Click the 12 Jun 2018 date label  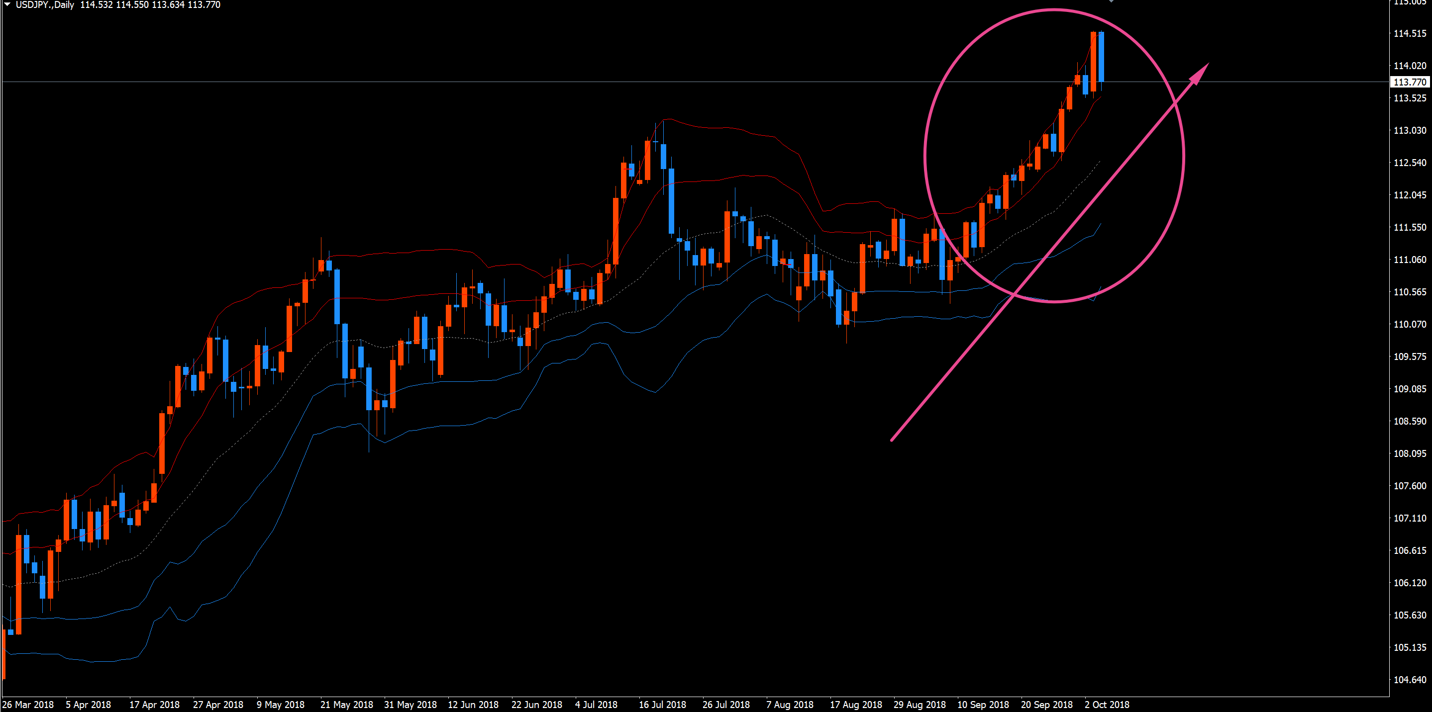pyautogui.click(x=473, y=704)
